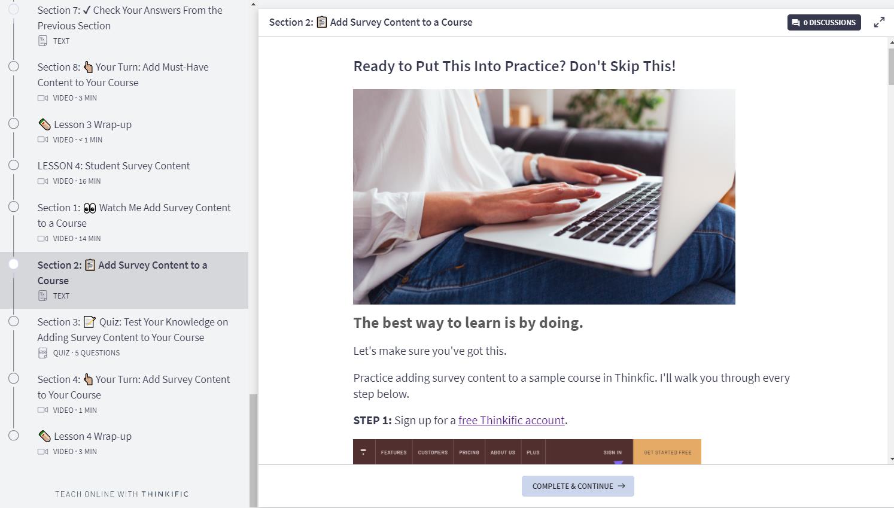
Task: Click laptop typing lesson image
Action: coord(544,197)
